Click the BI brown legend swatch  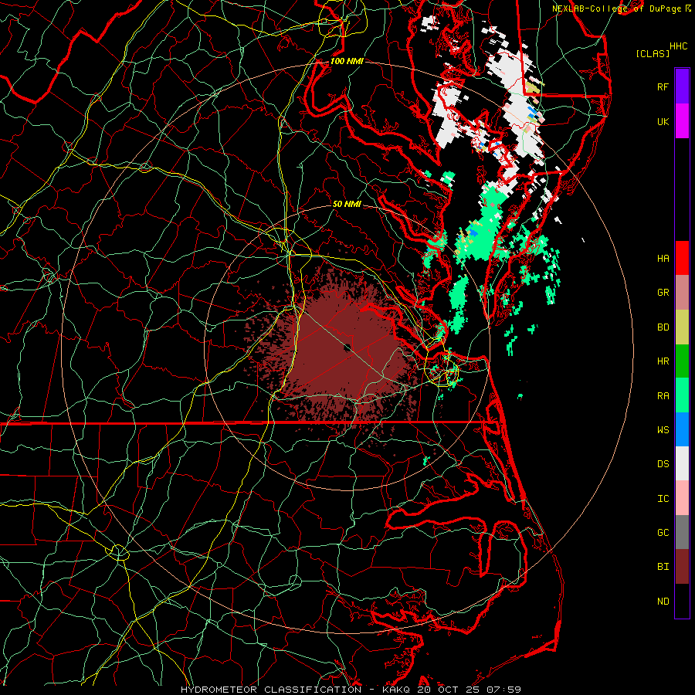[682, 567]
